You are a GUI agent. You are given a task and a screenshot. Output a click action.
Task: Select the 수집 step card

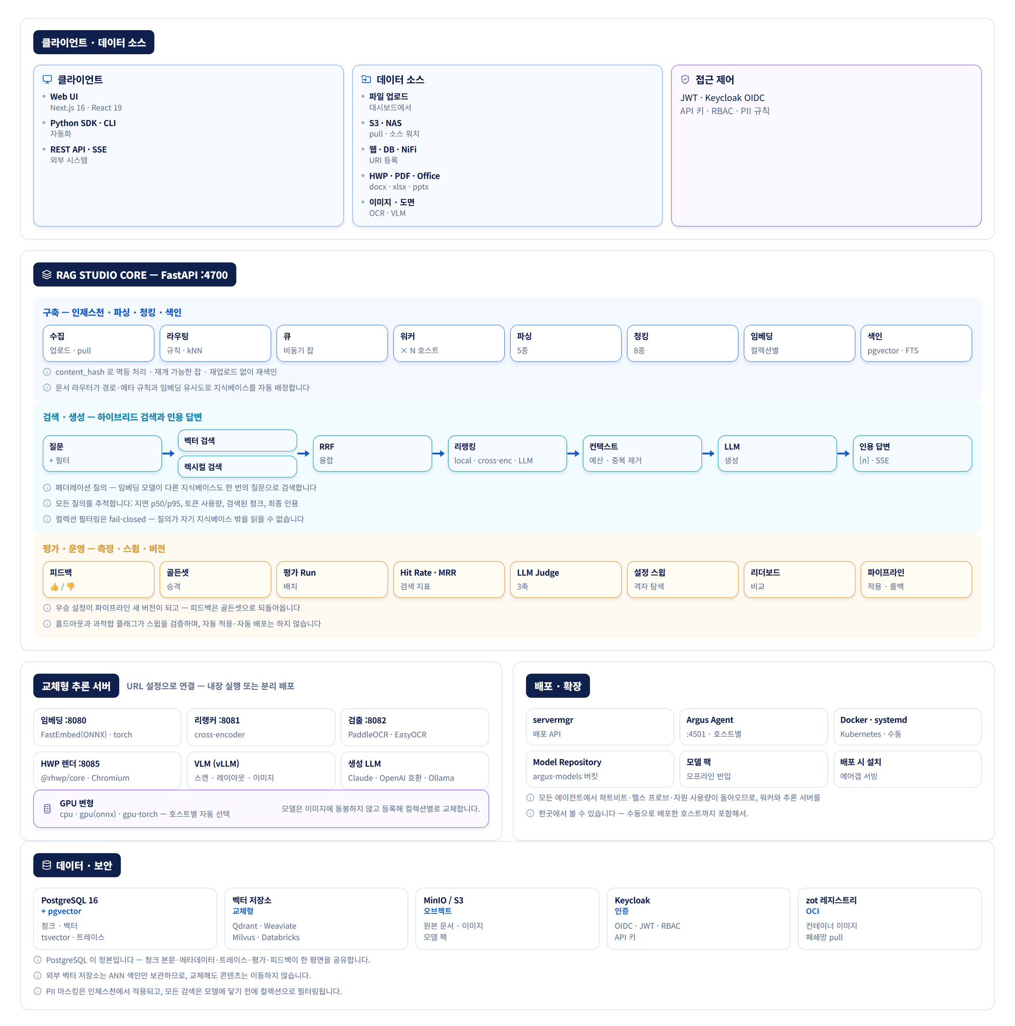pyautogui.click(x=98, y=343)
